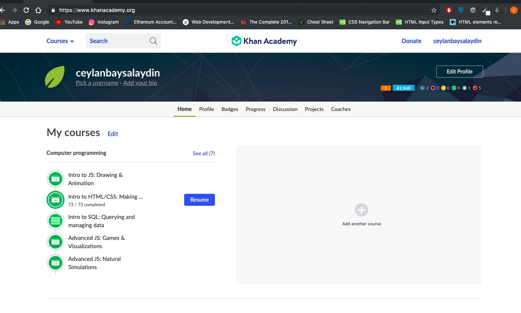The width and height of the screenshot is (521, 313).
Task: Click the Add another course text
Action: [x=362, y=224]
